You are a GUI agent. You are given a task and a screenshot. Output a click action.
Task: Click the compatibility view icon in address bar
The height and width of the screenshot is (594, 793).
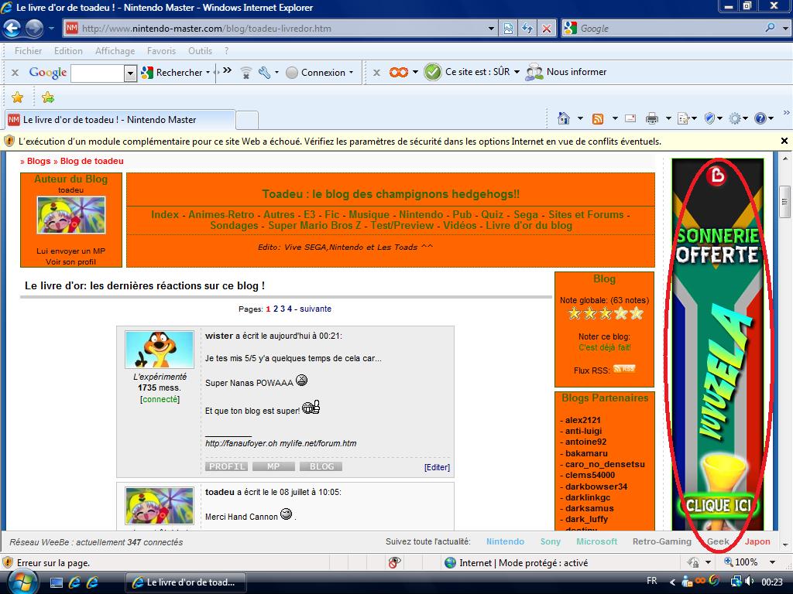508,29
